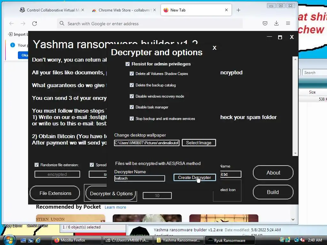This screenshot has width=327, height=245.
Task: Toggle Resist for admin privileges checkbox
Action: click(x=127, y=64)
